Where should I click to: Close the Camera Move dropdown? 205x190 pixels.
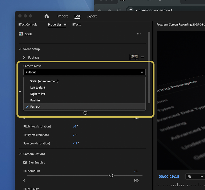(x=85, y=72)
